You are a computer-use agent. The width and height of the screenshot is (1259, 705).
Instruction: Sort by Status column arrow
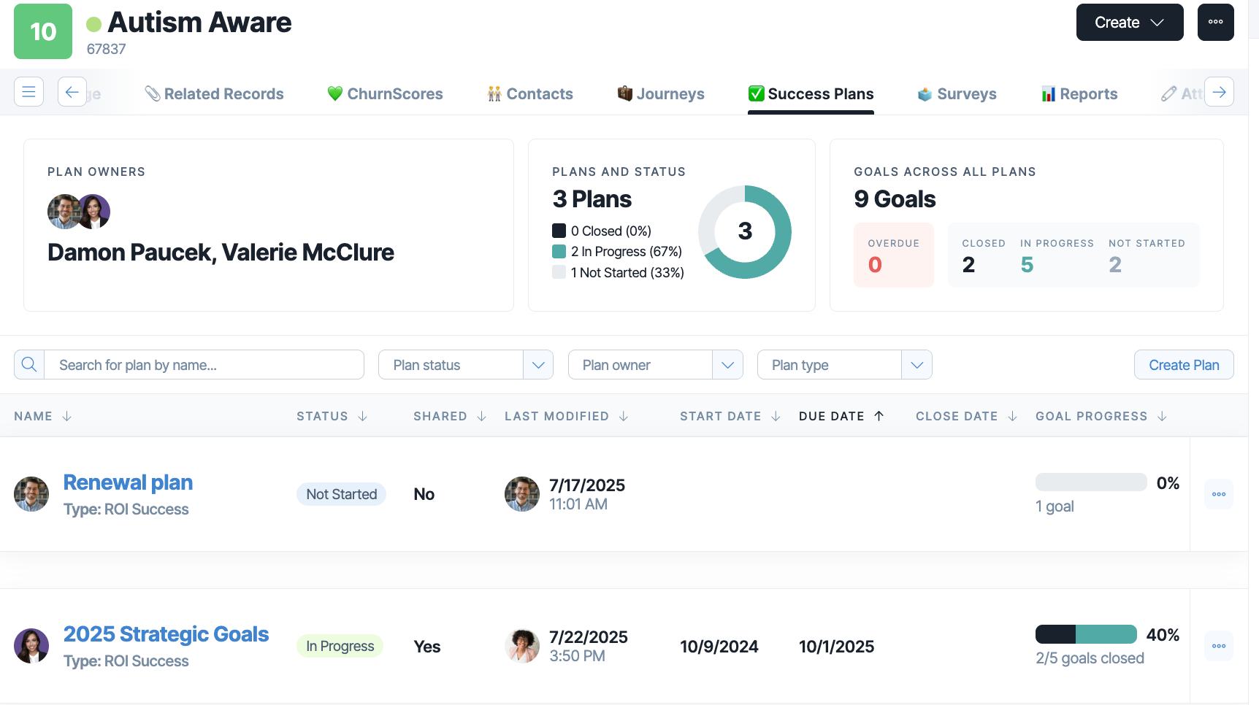(x=363, y=416)
